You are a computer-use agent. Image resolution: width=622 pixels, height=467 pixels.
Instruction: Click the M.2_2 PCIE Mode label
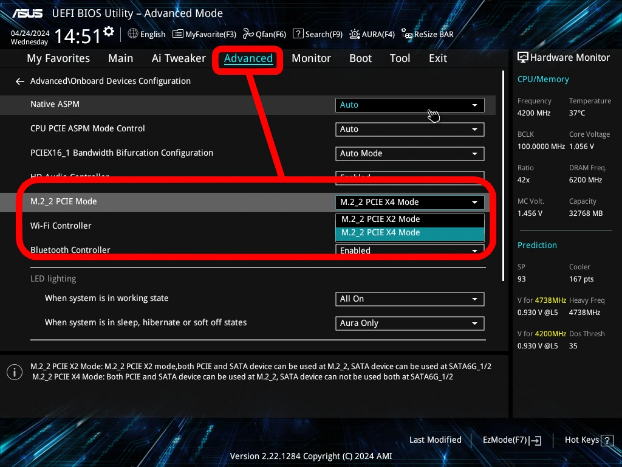[63, 202]
